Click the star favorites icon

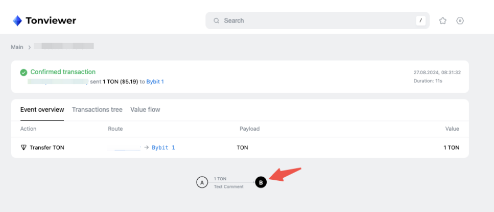tap(443, 21)
